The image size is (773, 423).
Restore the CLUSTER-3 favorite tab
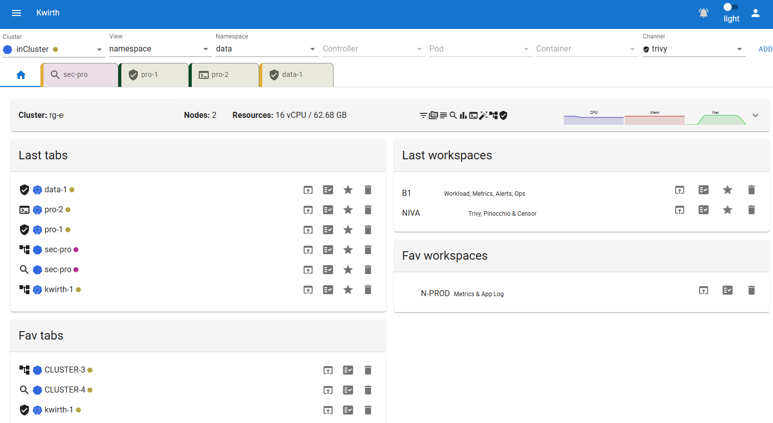click(x=328, y=370)
